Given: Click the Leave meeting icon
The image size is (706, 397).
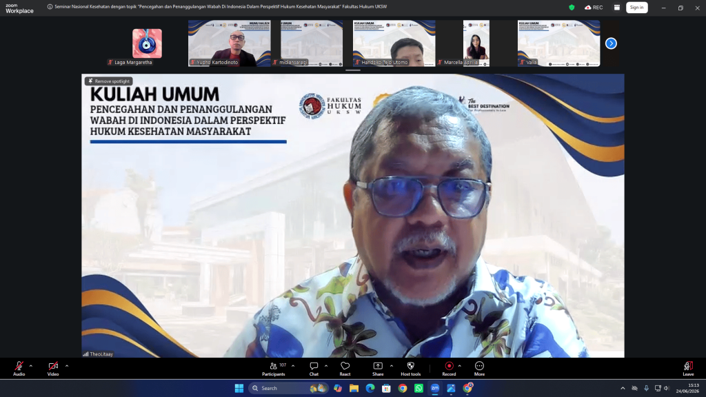Looking at the screenshot, I should click(688, 366).
